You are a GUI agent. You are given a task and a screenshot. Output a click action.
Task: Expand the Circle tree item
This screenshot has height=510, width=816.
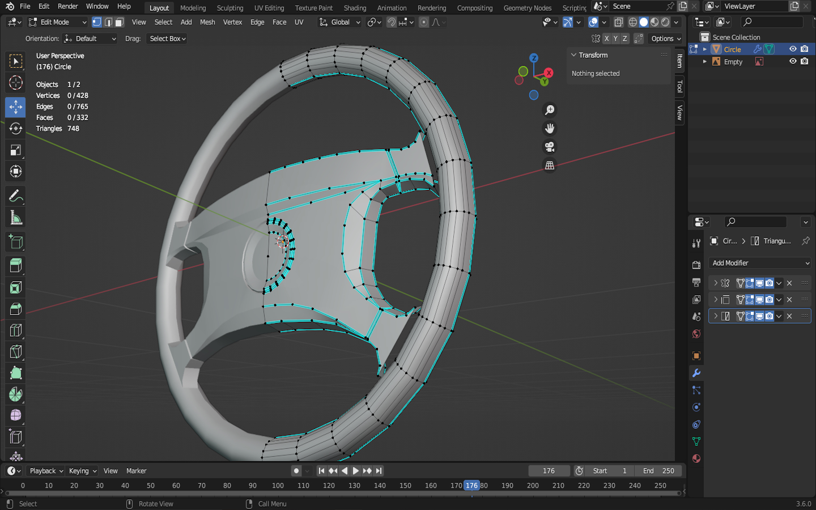pos(705,49)
